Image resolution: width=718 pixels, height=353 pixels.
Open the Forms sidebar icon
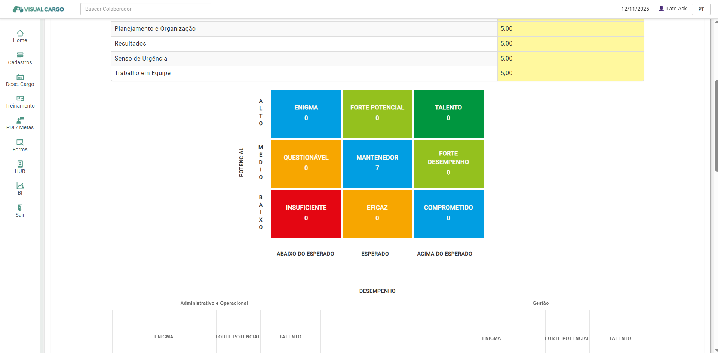(20, 142)
